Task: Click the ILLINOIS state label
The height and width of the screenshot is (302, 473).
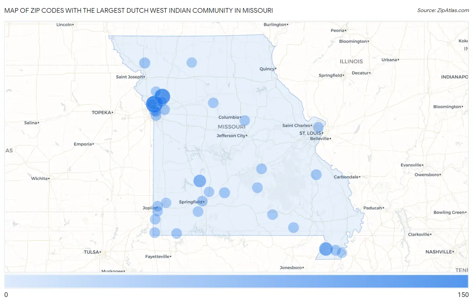Action: pos(351,61)
